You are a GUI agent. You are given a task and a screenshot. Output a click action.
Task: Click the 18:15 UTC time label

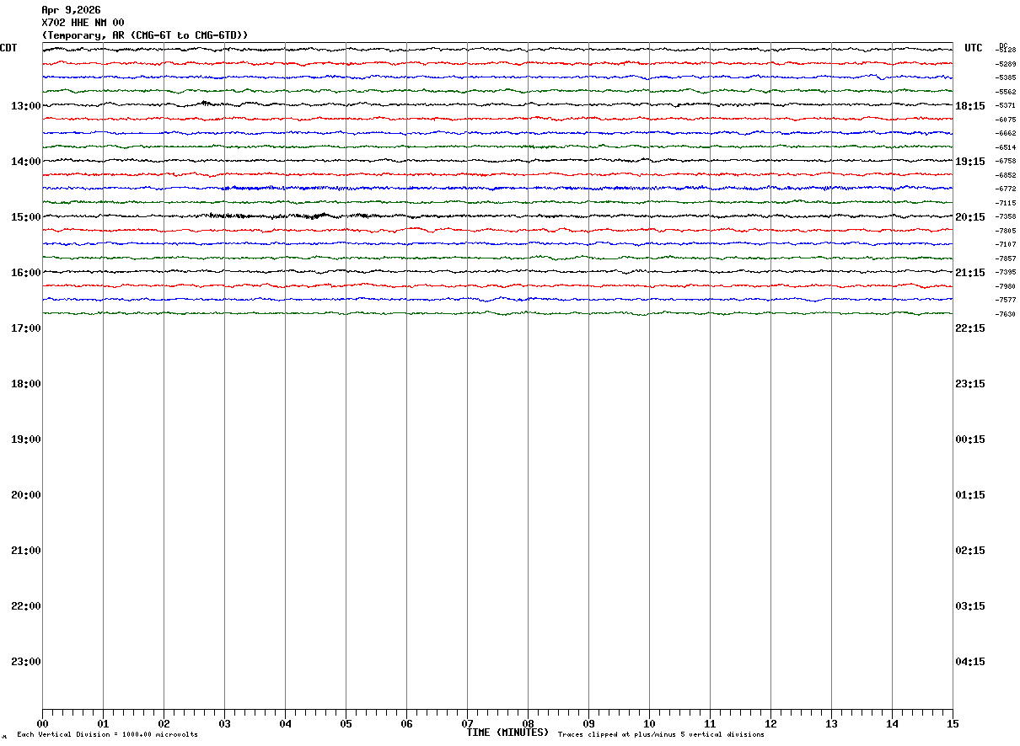[970, 106]
